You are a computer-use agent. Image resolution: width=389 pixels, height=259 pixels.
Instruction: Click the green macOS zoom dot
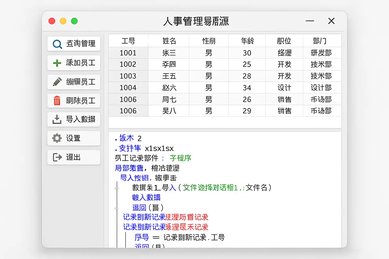click(74, 21)
